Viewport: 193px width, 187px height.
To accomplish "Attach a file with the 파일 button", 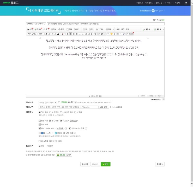I will 53,29.
